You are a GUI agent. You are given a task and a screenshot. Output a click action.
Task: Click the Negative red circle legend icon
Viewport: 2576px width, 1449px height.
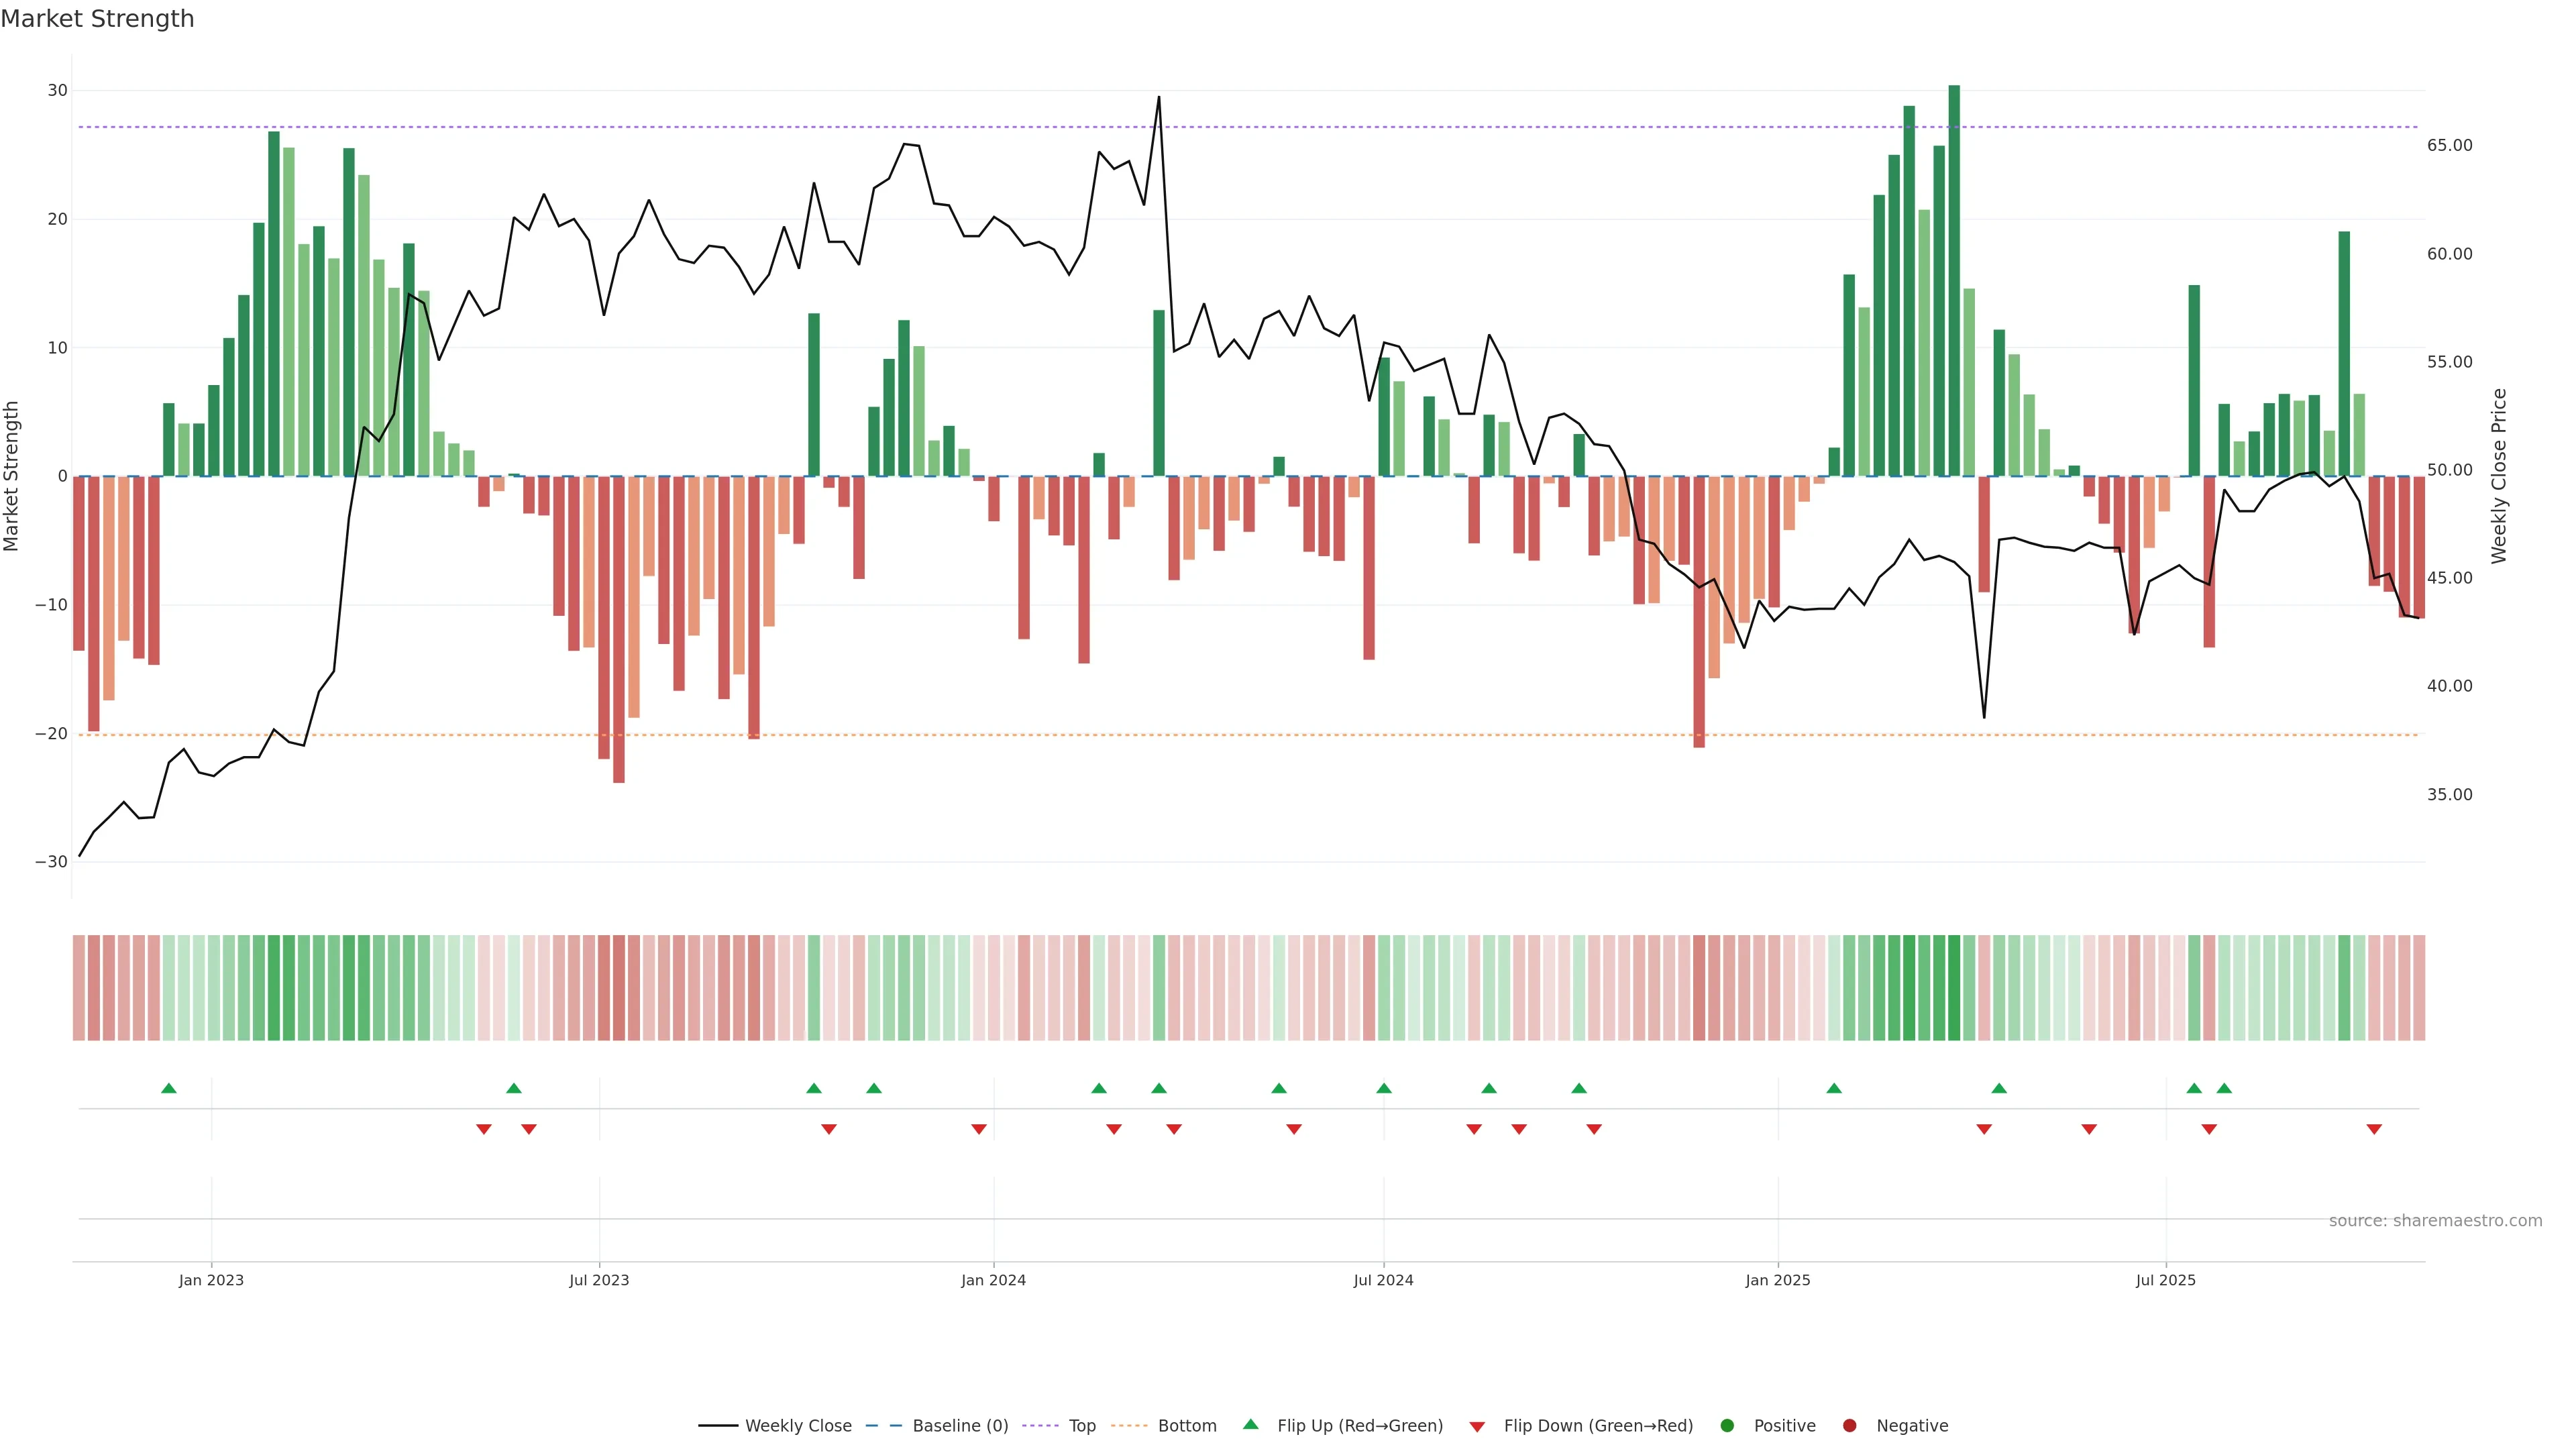[x=1849, y=1426]
